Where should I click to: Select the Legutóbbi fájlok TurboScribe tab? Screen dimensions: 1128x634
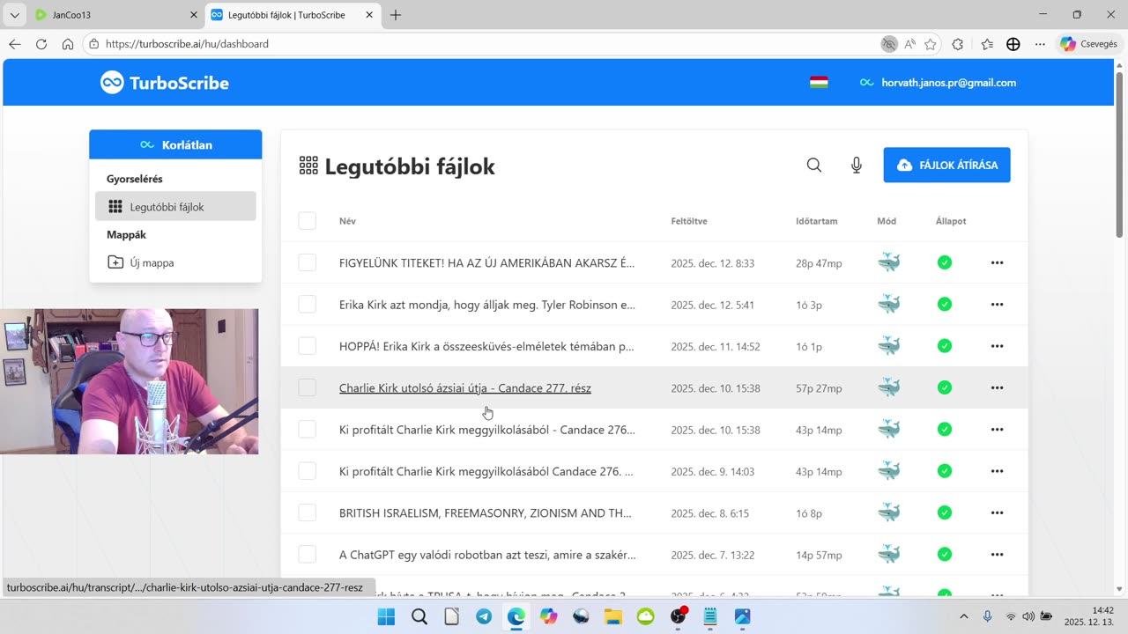coord(292,15)
